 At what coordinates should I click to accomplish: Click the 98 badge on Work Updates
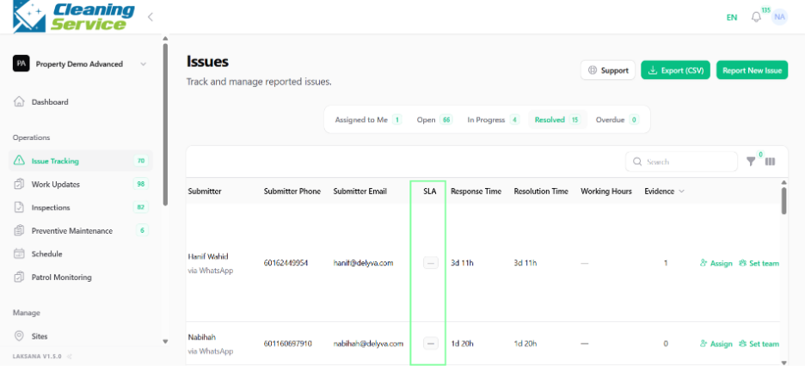[x=141, y=184]
